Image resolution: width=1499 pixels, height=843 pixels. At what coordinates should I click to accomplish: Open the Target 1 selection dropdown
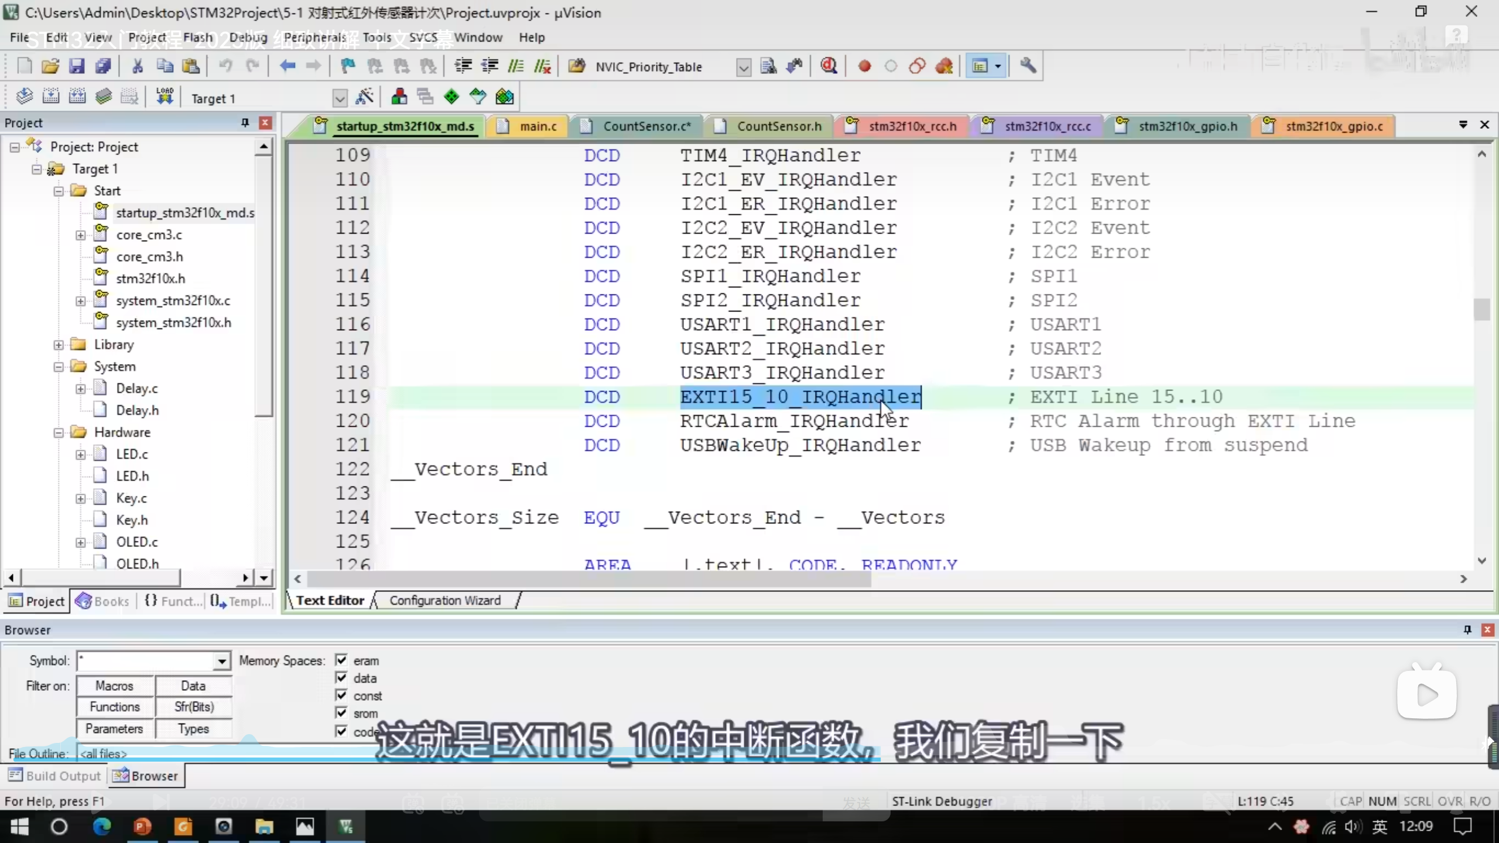click(340, 98)
